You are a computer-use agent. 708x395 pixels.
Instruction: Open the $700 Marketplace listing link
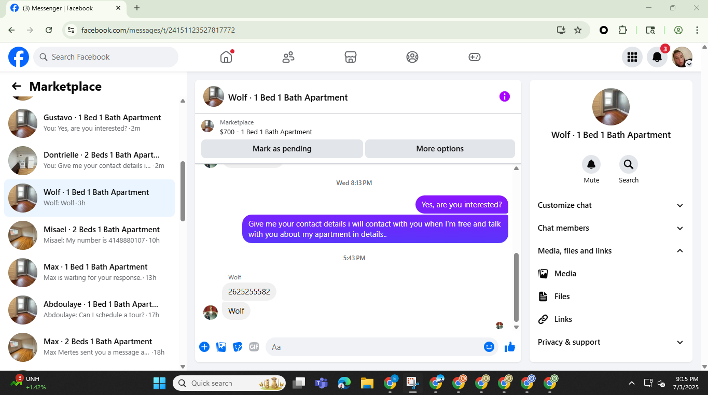click(x=266, y=132)
